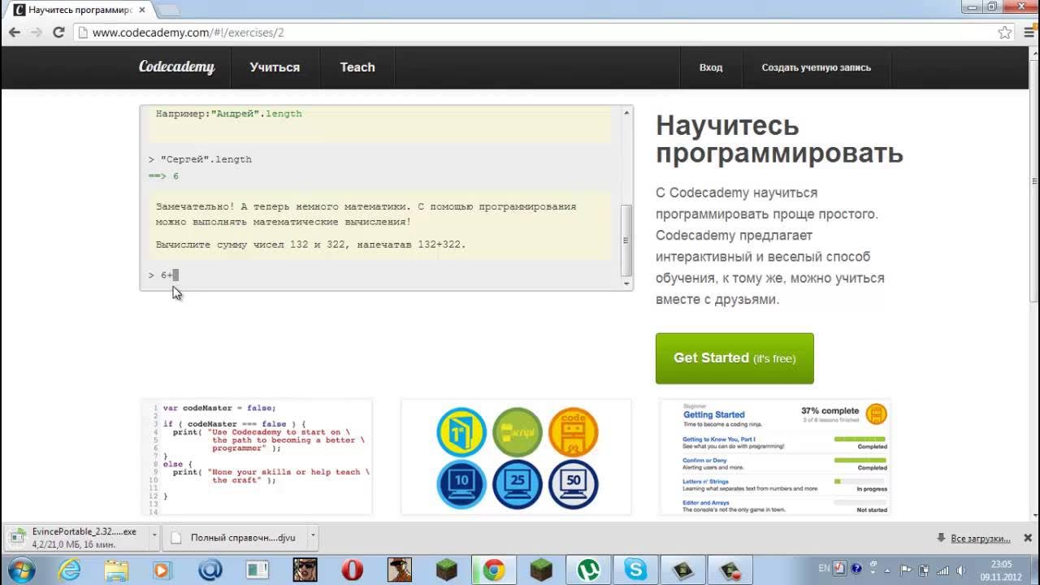1040x585 pixels.
Task: Open the Полный справочн djvu download
Action: pyautogui.click(x=236, y=537)
